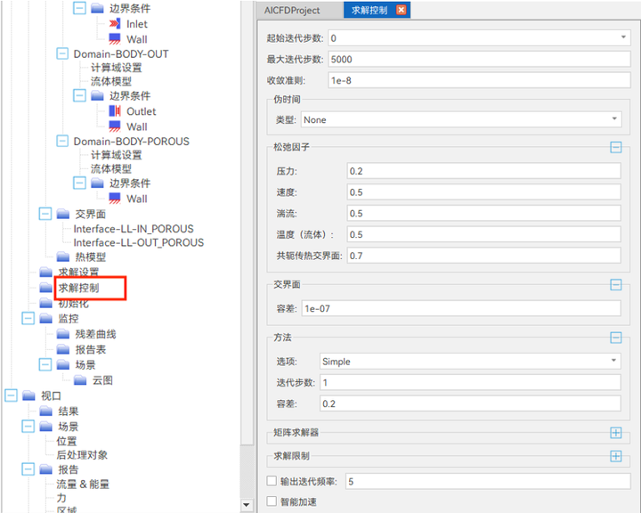Click the 交界面 folder icon
The height and width of the screenshot is (513, 641).
(x=62, y=214)
